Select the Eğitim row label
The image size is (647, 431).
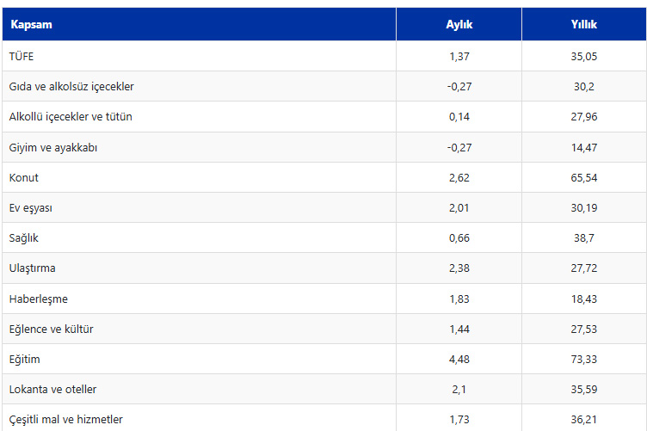click(x=24, y=360)
